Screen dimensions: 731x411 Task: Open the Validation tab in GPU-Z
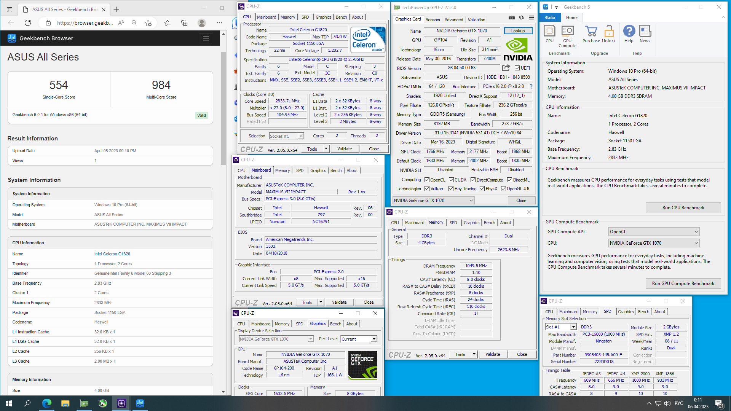(476, 20)
